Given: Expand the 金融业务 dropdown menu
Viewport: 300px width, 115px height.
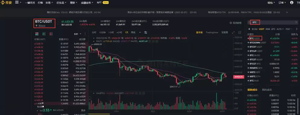Looking at the screenshot, I should [87, 3].
